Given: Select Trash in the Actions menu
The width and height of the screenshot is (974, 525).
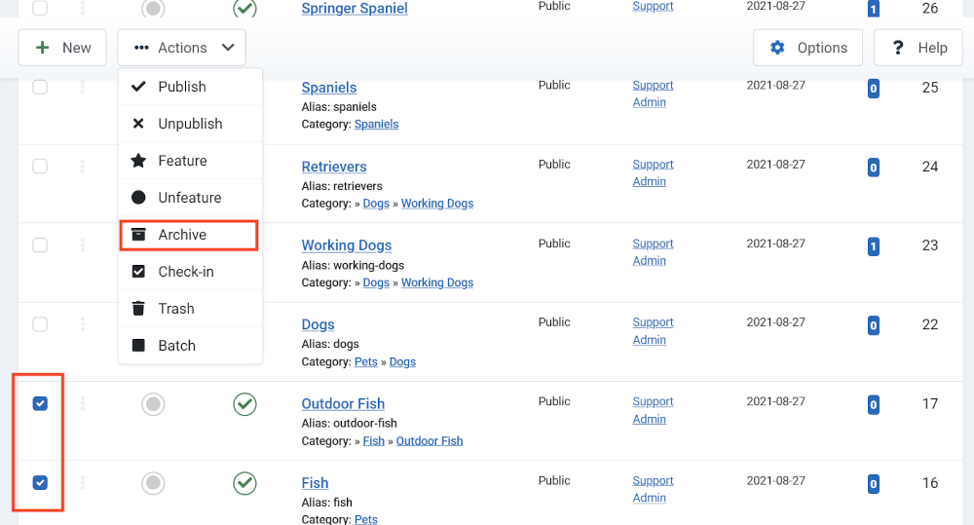Looking at the screenshot, I should [190, 309].
